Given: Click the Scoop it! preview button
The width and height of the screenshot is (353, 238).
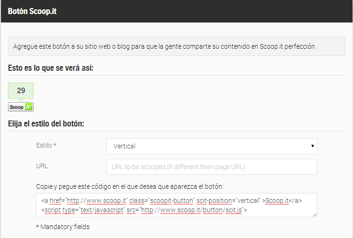Looking at the screenshot, I should tap(21, 107).
